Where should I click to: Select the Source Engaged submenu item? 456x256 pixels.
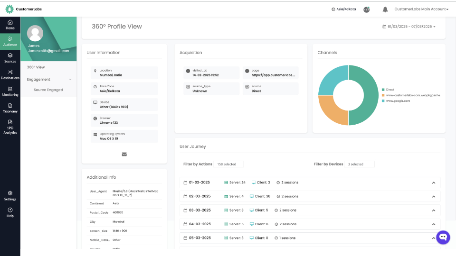click(48, 90)
